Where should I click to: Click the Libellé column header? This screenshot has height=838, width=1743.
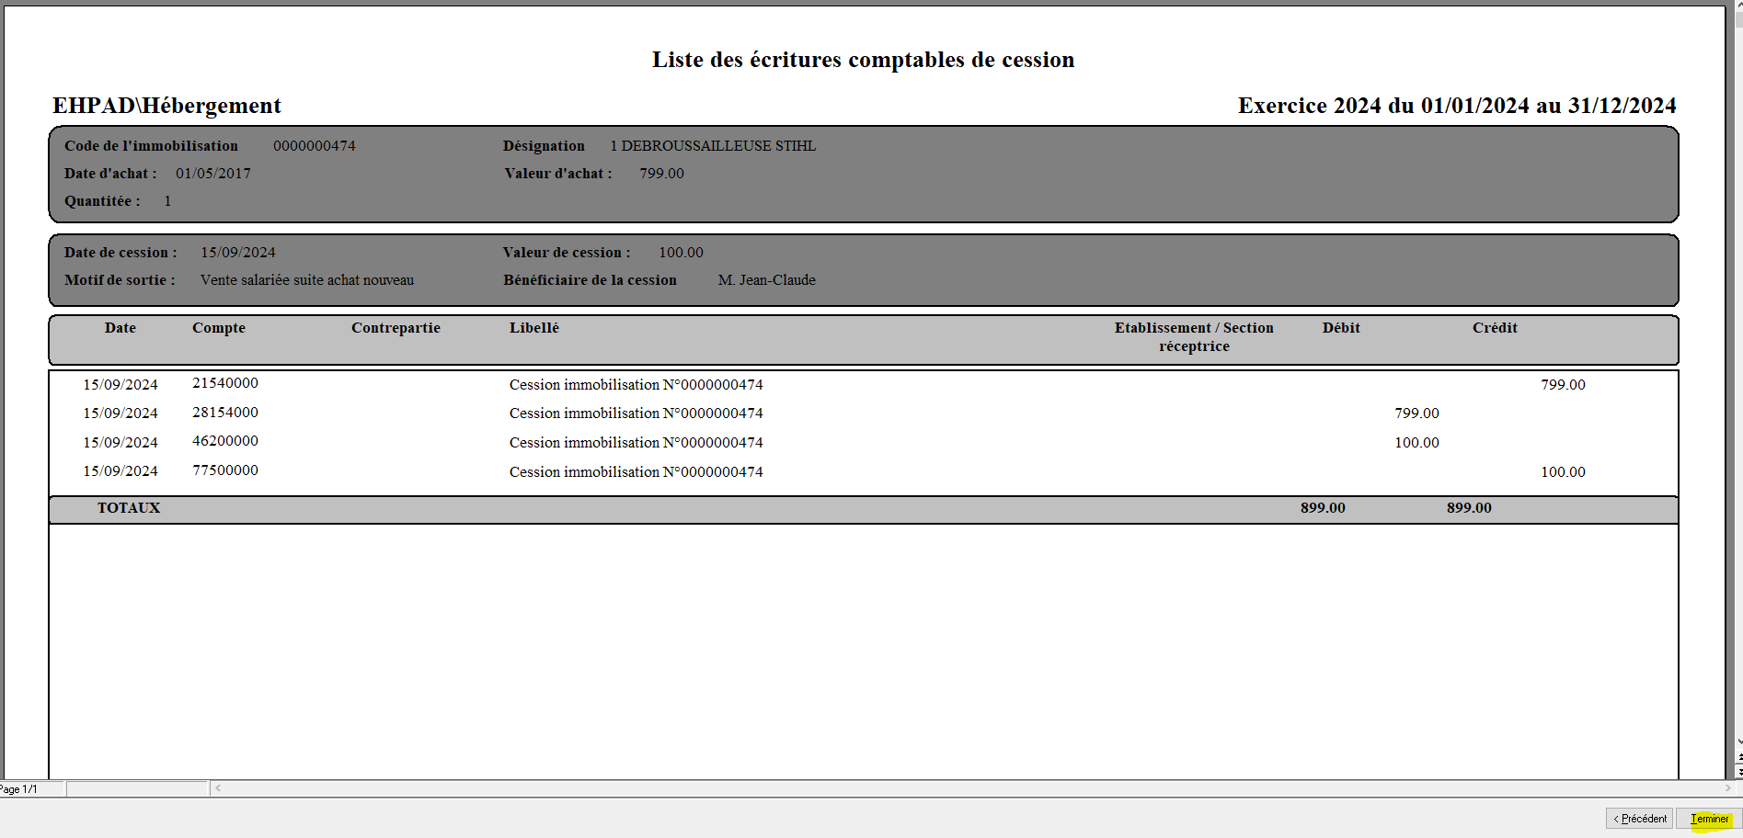(x=533, y=328)
